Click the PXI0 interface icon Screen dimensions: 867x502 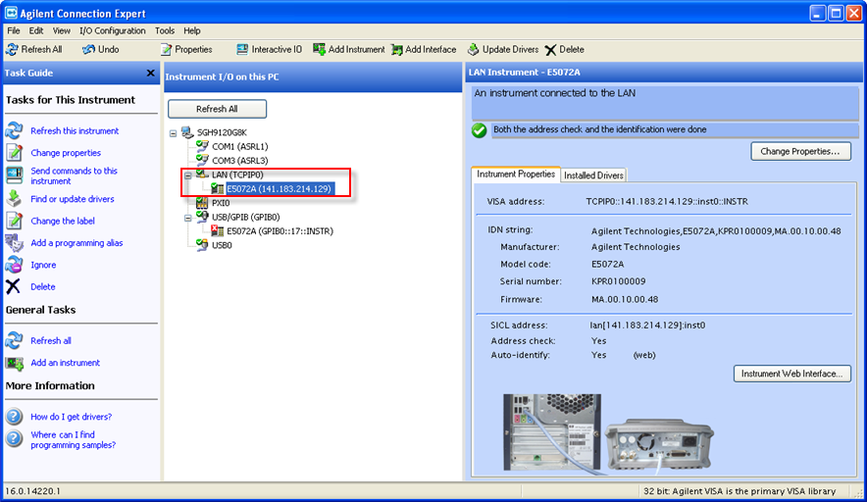[202, 203]
